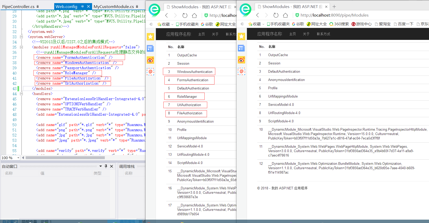Open Weibo icon in left browser sidebar
The height and width of the screenshot is (223, 429).
pyautogui.click(x=150, y=60)
